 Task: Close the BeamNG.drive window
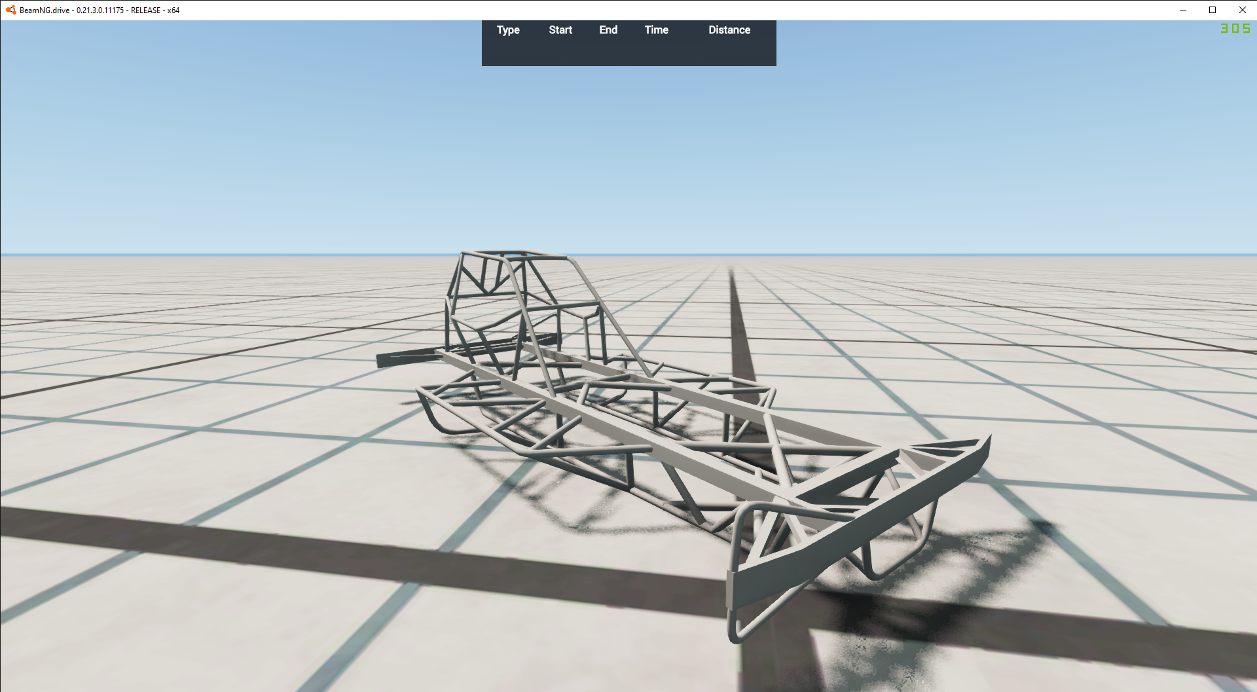[1242, 10]
